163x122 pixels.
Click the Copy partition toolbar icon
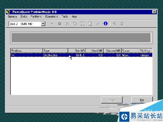click(90, 23)
